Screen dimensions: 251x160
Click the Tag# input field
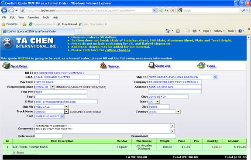(x=61, y=96)
